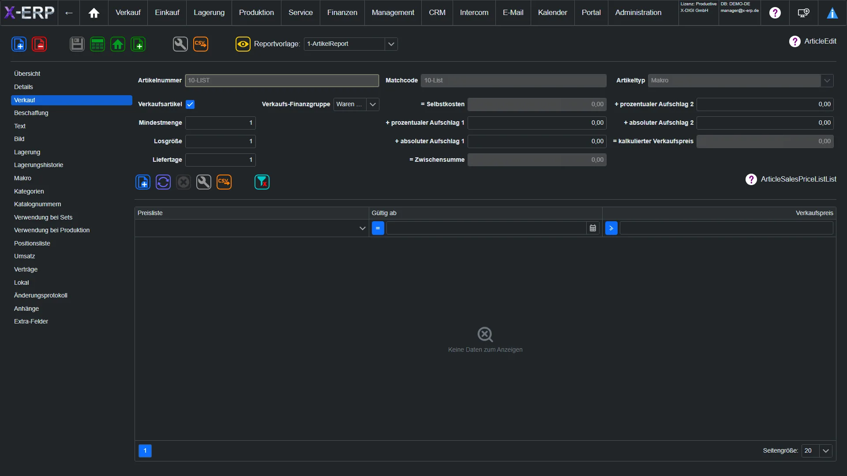Image resolution: width=847 pixels, height=476 pixels.
Task: Open the Administration menu
Action: pyautogui.click(x=638, y=13)
